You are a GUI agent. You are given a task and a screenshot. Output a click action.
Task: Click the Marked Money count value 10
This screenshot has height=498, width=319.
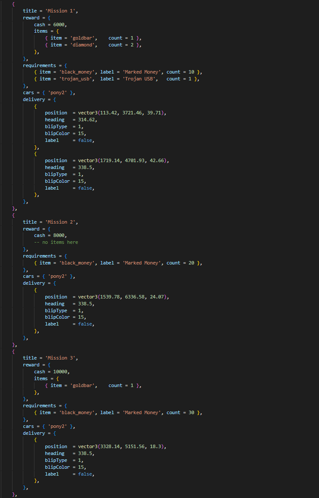pos(192,72)
